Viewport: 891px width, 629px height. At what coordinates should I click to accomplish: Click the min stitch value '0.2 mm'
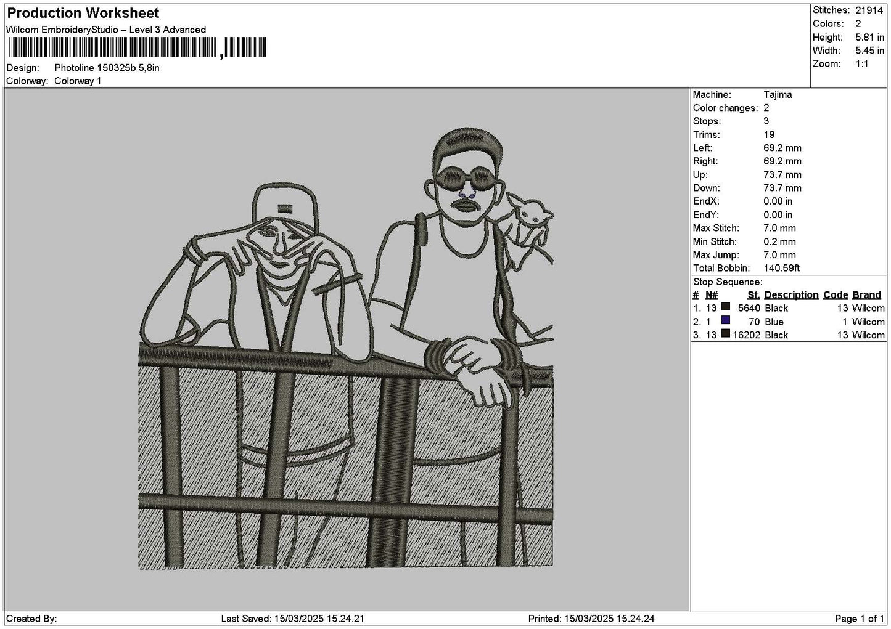(x=779, y=242)
